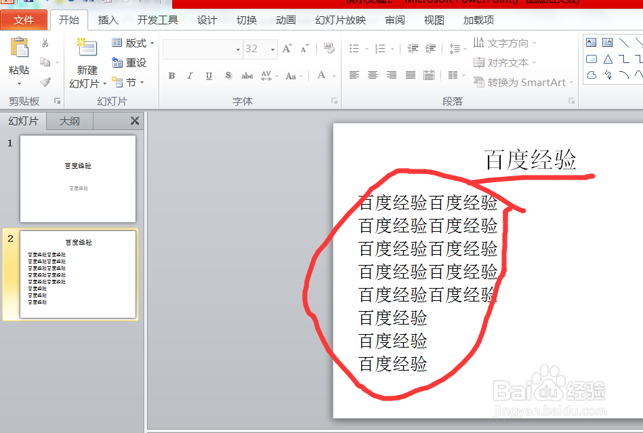Click the Copy icon
643x433 pixels.
(45, 62)
